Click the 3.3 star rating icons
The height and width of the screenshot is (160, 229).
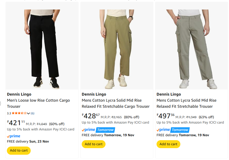coord(19,113)
